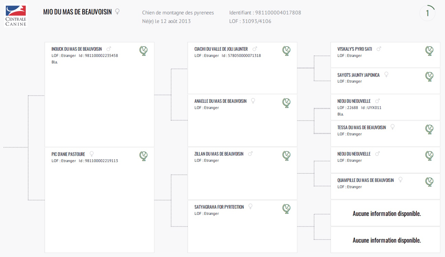Viewport: 445px width, 257px height.
Task: Open the VISKALY'S PYRO SATI name link
Action: point(355,49)
